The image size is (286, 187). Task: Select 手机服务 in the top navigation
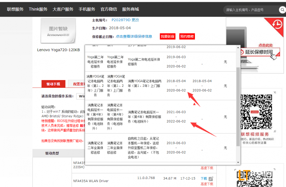(x=87, y=9)
